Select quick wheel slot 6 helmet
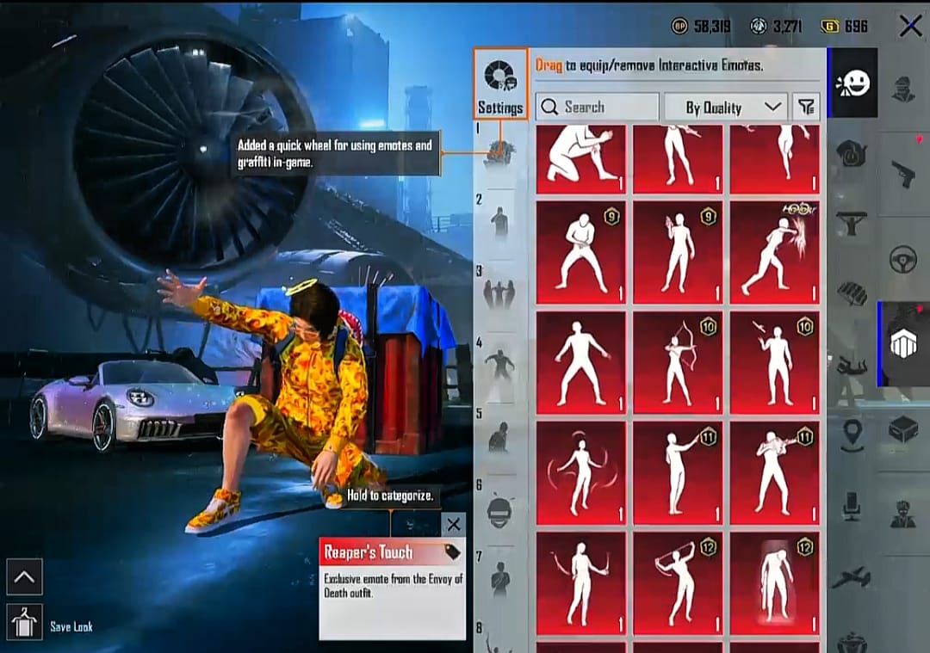 tap(500, 510)
